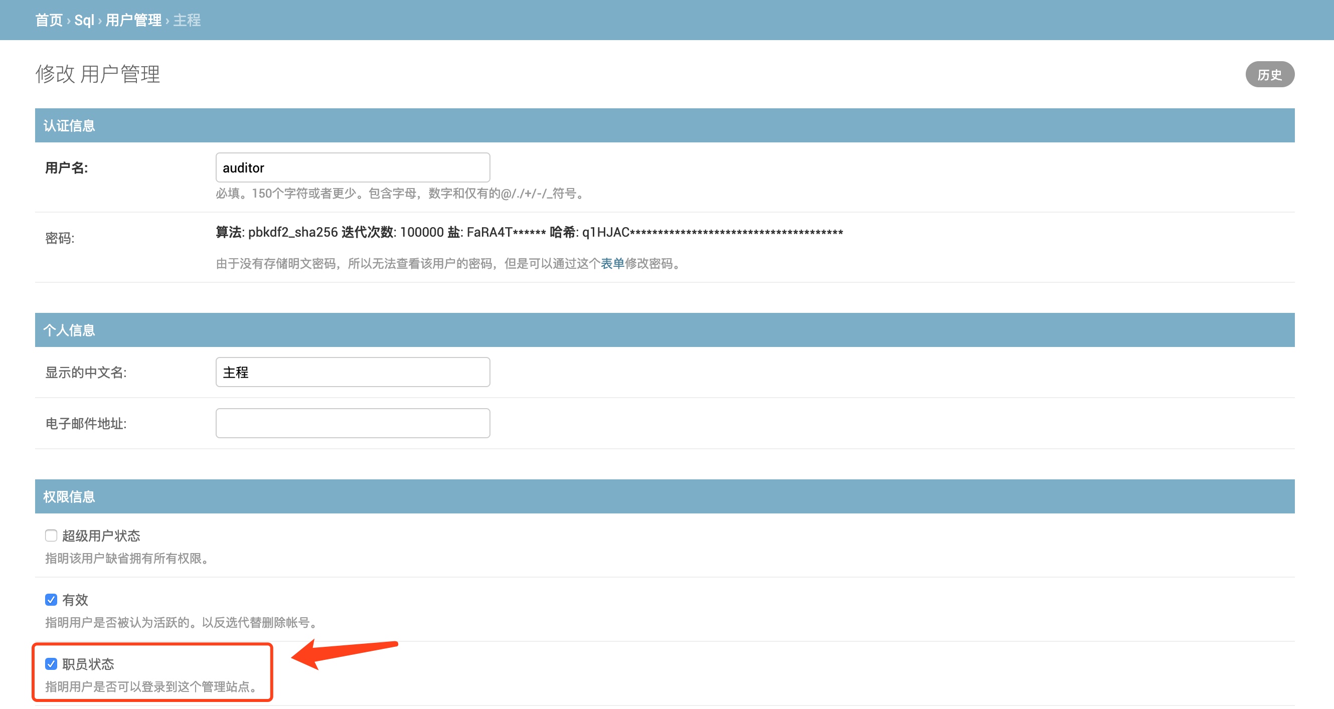Click the 认证信息 section header
The image size is (1334, 709).
69,126
